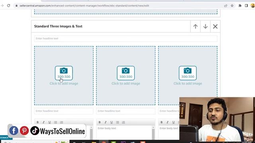Screen dimensions: 255x143
Task: Toggle italic in middle column editor
Action: (106, 122)
